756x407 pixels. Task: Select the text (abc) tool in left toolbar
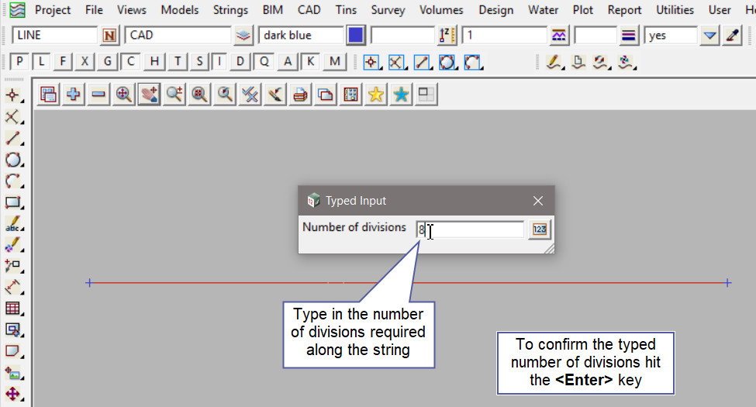(x=12, y=225)
